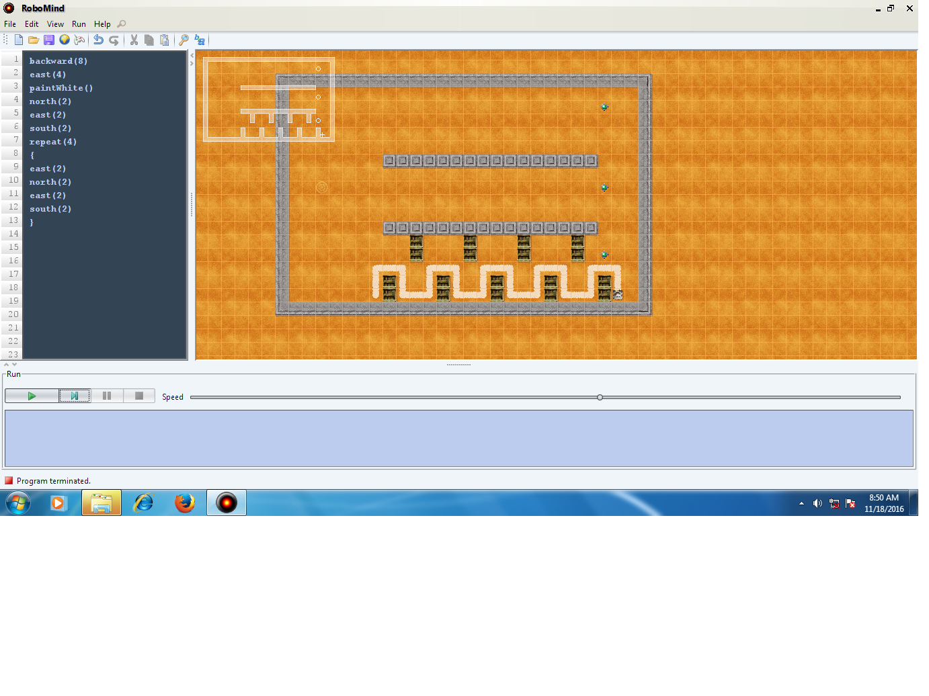
Task: Save the script with floppy disk icon
Action: point(49,40)
